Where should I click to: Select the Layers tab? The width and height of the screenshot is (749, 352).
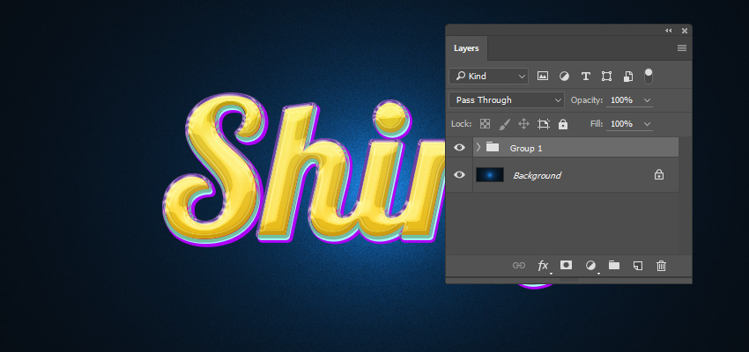click(466, 48)
